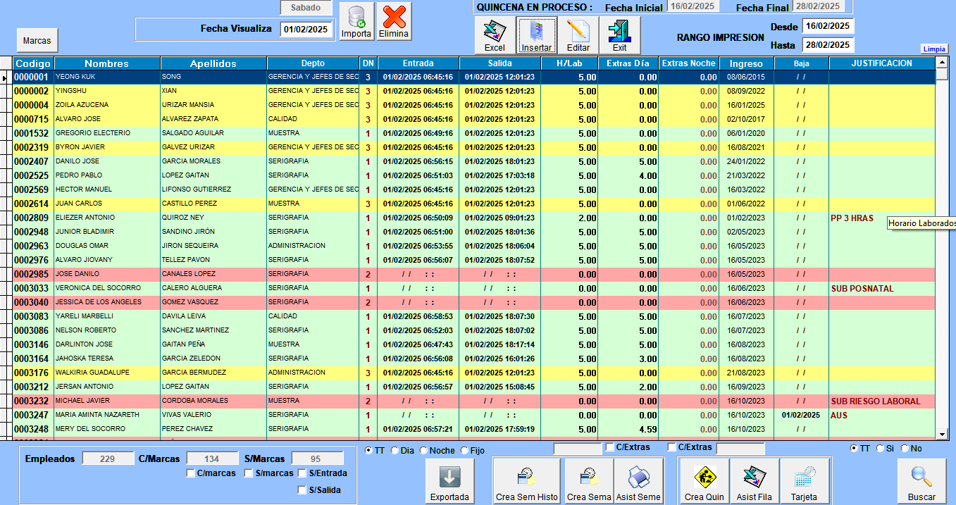Click the Fecha Visualiza date field
The height and width of the screenshot is (505, 956).
pos(306,30)
